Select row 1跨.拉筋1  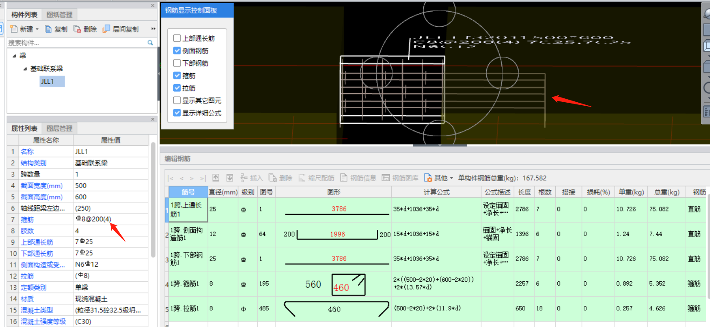(x=188, y=308)
